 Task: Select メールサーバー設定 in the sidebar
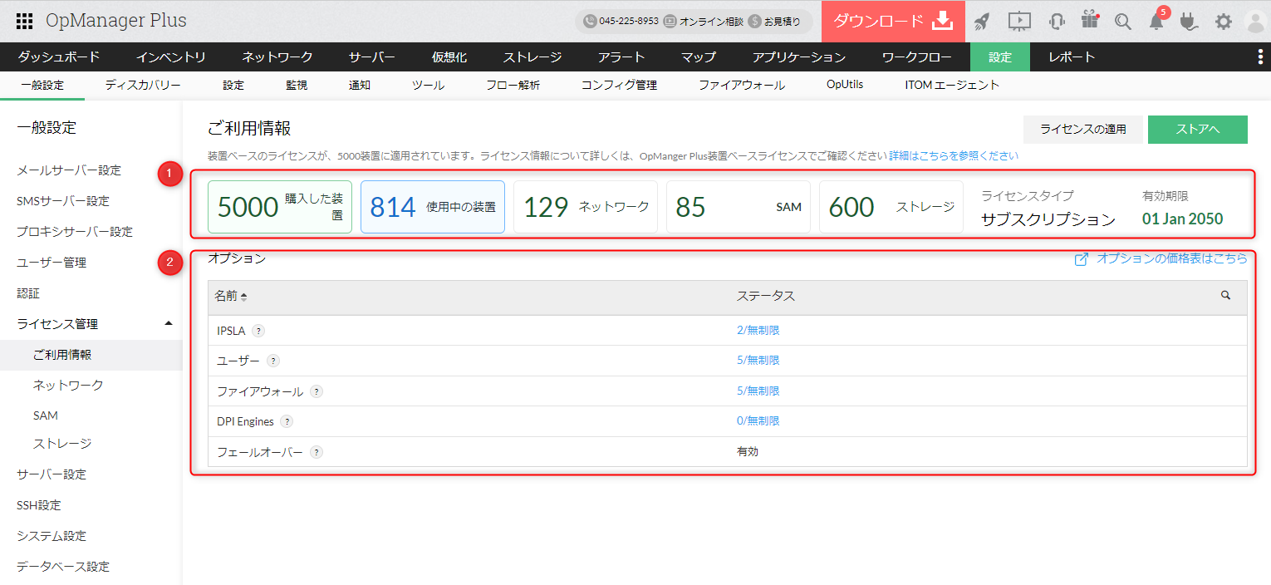pyautogui.click(x=69, y=170)
